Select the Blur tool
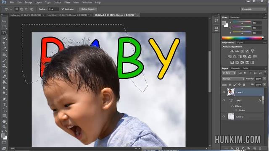This screenshot has width=269, height=151. click(x=4, y=88)
